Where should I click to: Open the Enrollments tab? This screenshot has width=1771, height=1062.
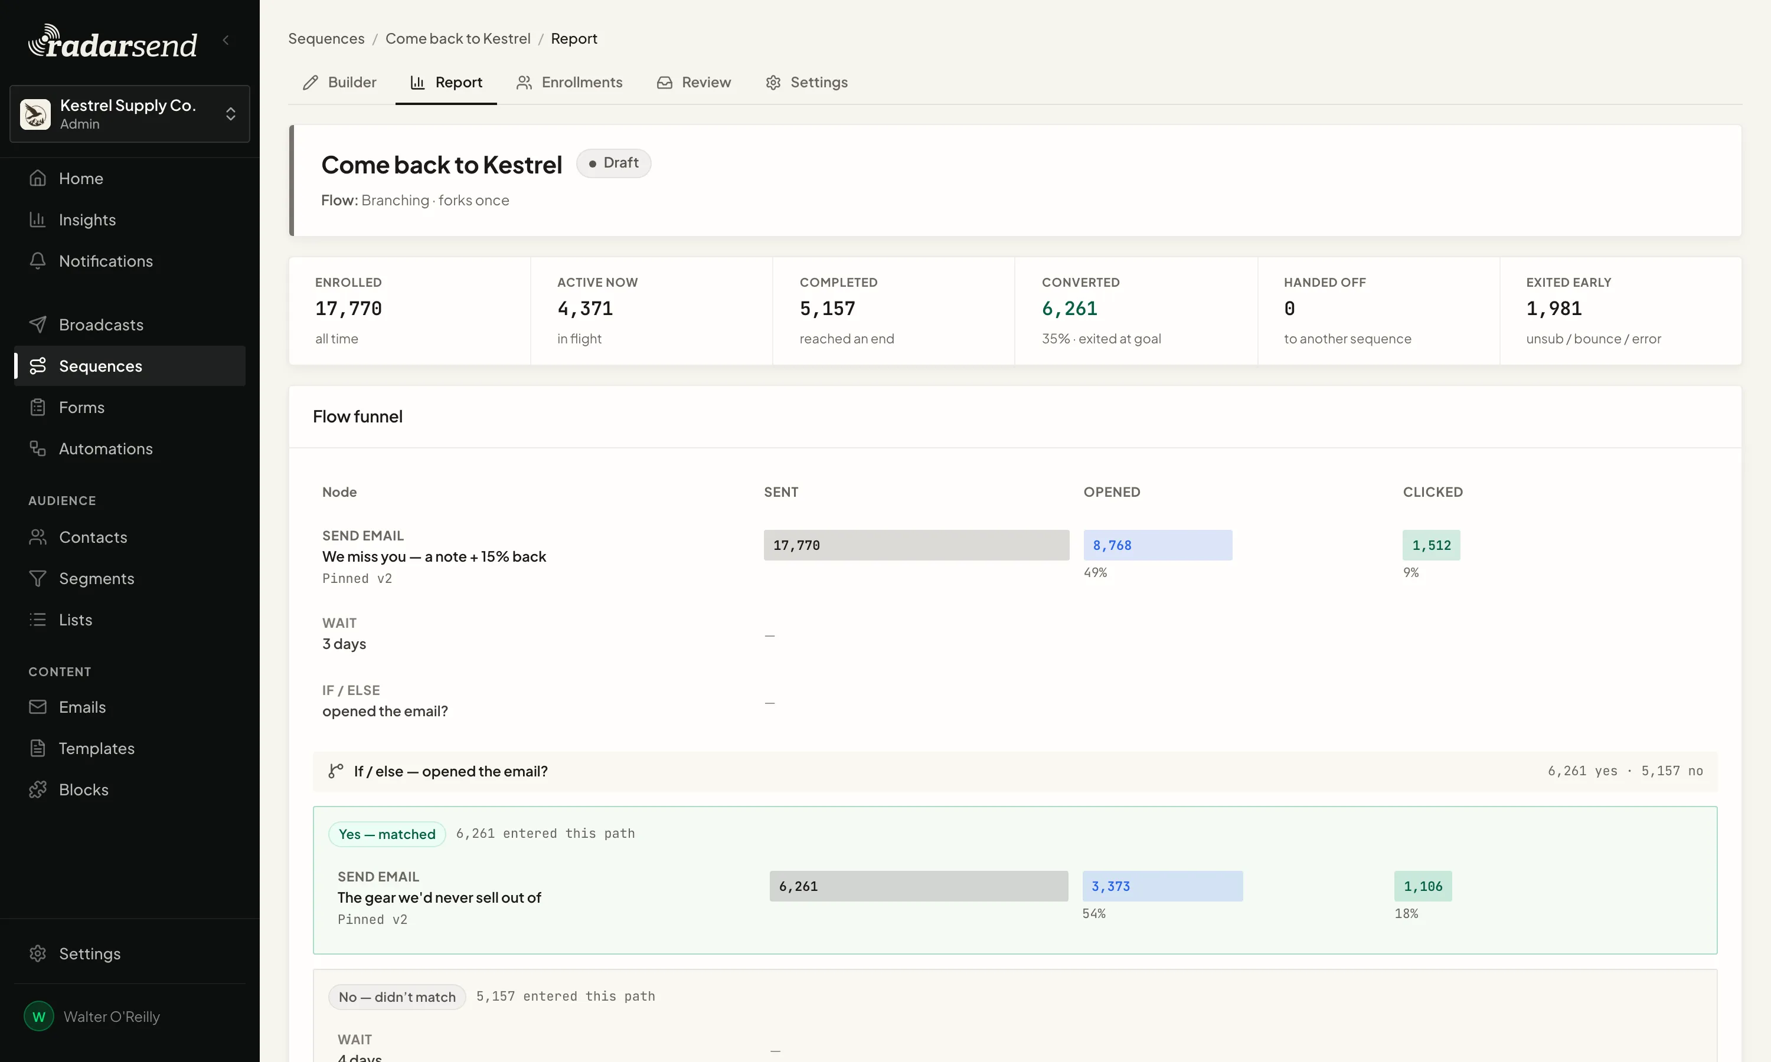[x=569, y=82]
